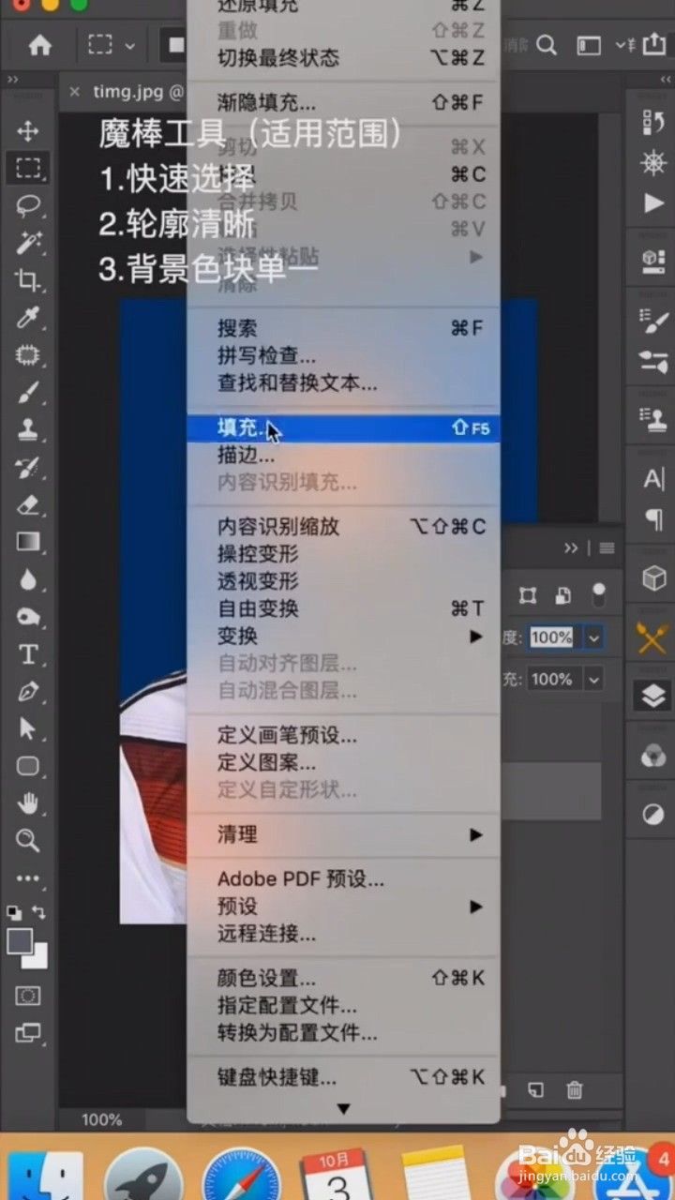Open the Layers panel hamburger menu
The height and width of the screenshot is (1200, 675).
click(607, 548)
